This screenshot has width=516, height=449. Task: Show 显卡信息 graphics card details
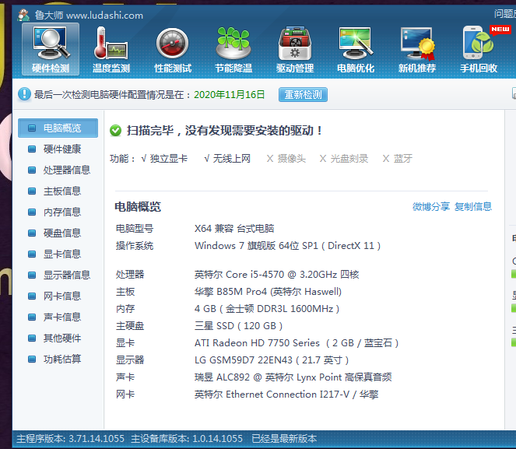coord(61,254)
